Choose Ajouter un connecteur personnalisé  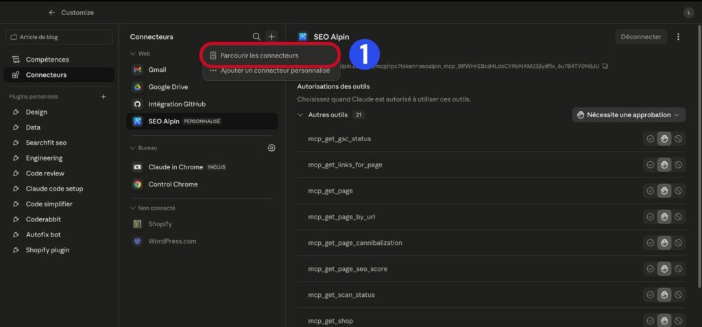click(x=270, y=71)
